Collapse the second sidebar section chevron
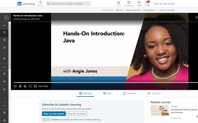This screenshot has width=198, height=123. point(4,67)
